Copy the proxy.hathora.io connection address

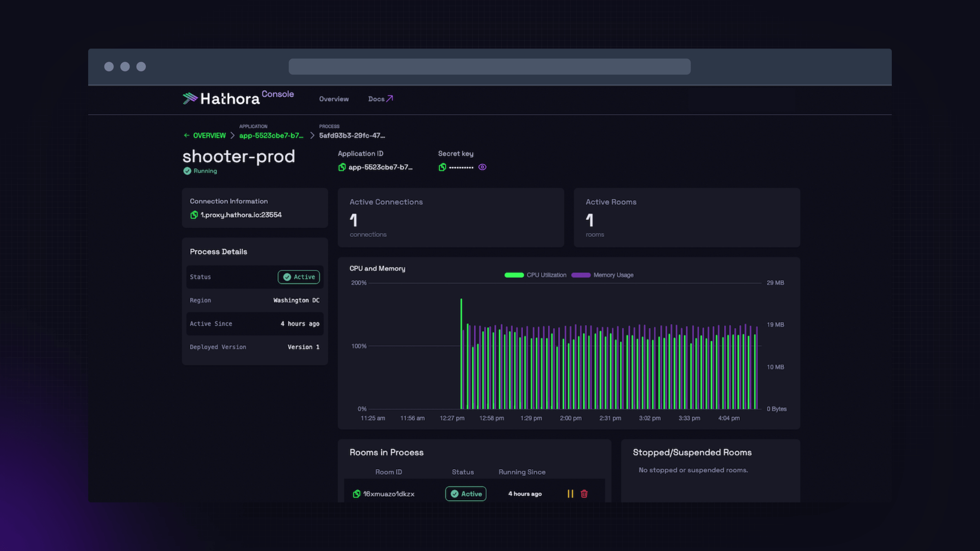pos(194,215)
